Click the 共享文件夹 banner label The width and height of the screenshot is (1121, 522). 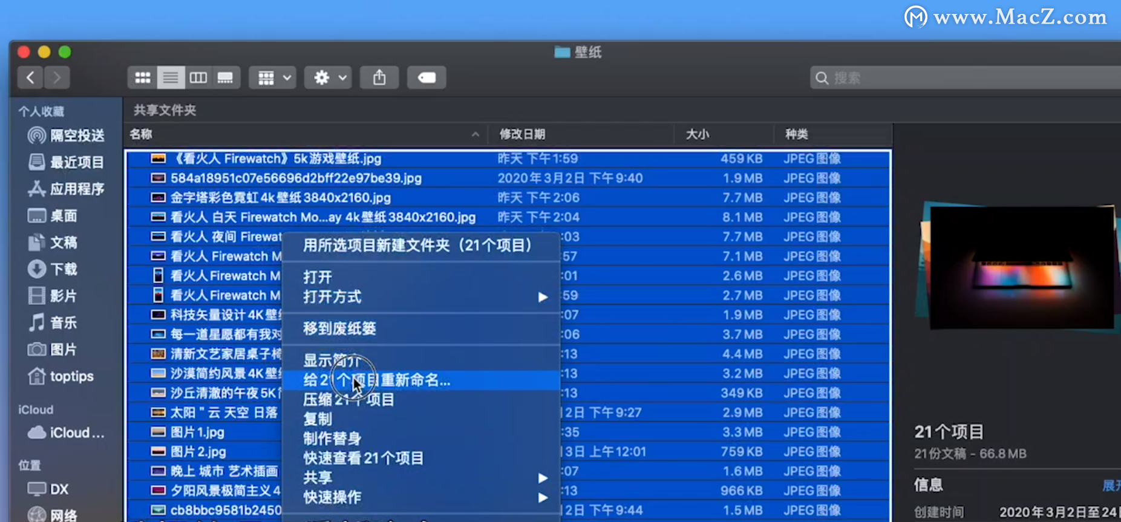click(165, 110)
